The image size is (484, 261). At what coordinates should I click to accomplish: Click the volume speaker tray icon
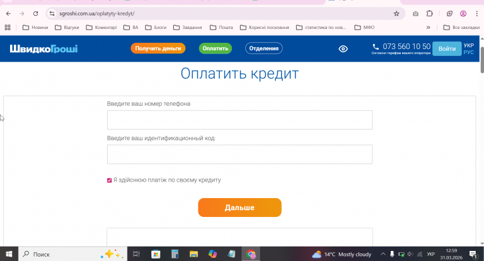tap(410, 254)
